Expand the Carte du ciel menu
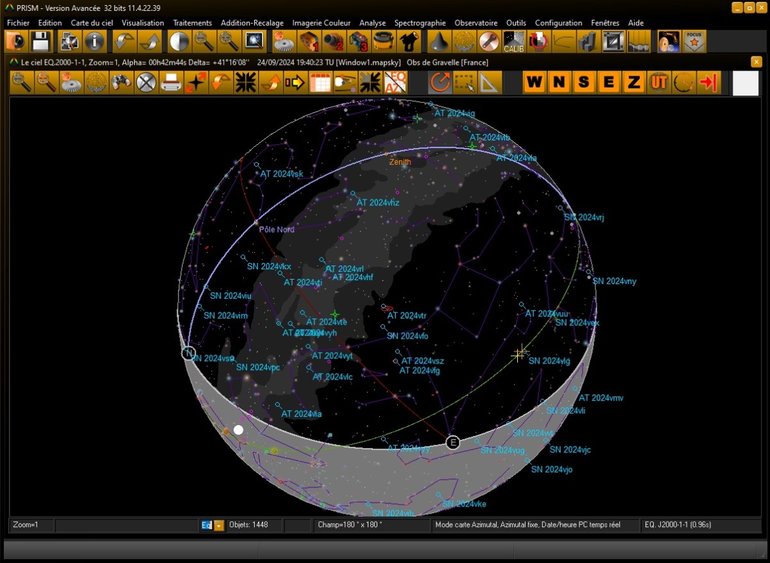This screenshot has height=563, width=770. coord(92,22)
